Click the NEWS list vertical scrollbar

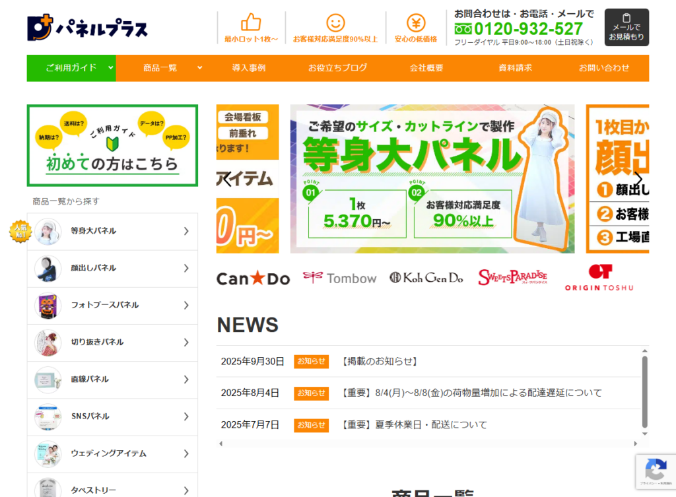click(x=644, y=383)
